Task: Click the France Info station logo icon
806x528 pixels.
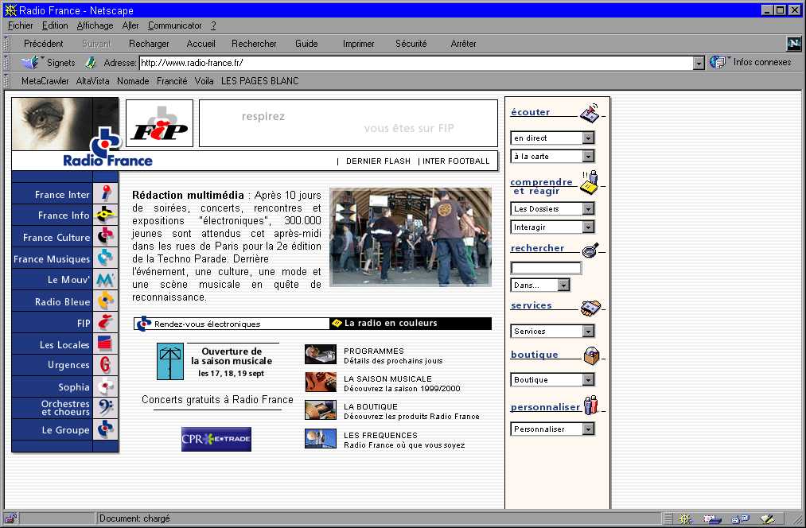Action: pos(105,215)
